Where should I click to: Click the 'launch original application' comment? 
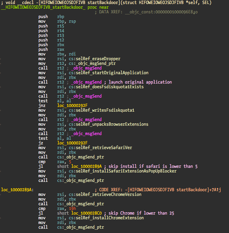tap(140, 82)
